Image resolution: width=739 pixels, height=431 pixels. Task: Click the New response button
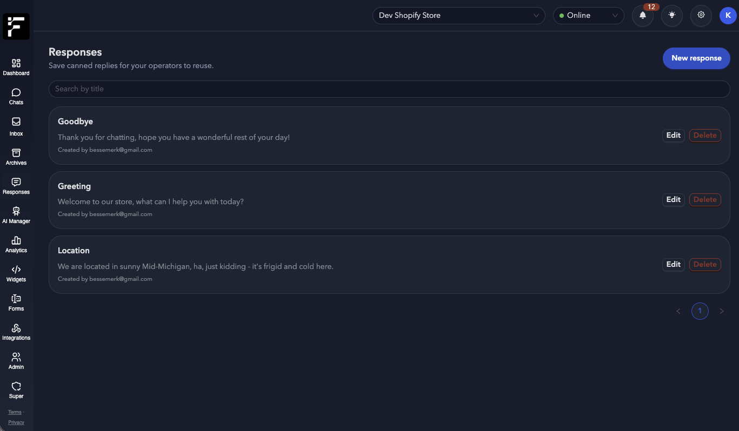pos(696,58)
